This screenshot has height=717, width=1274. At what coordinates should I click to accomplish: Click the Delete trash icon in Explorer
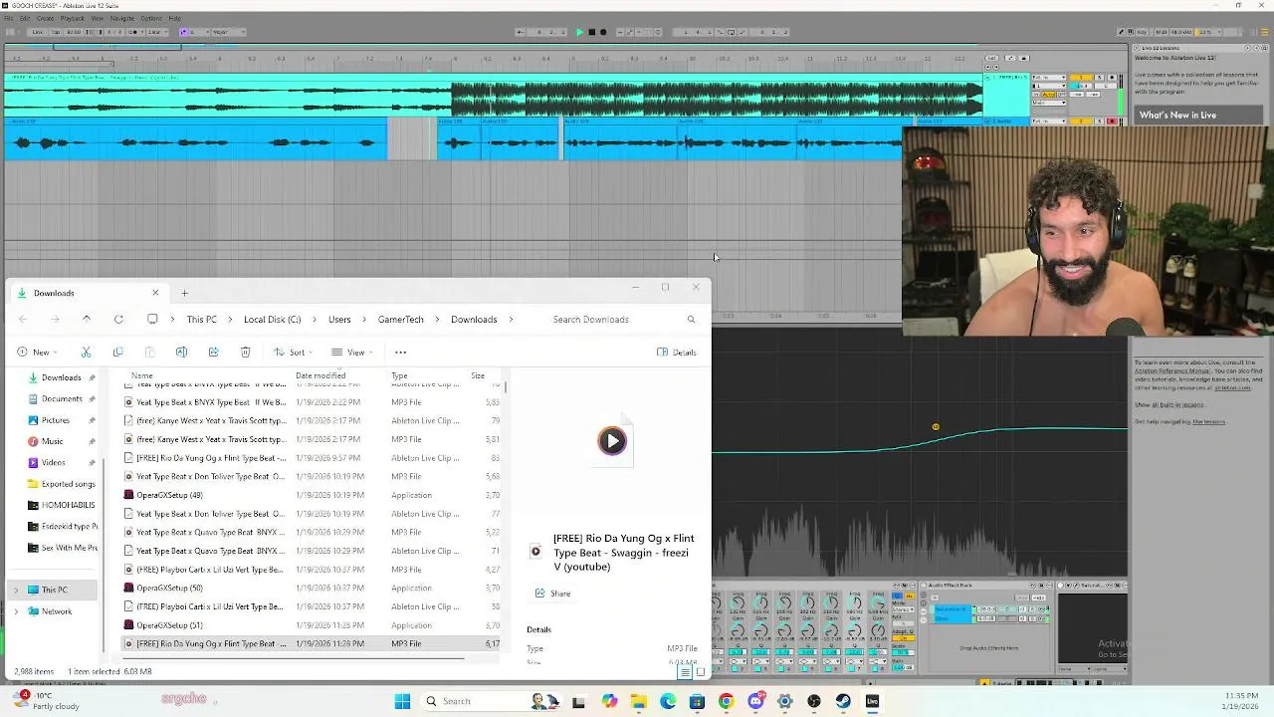[x=245, y=352]
